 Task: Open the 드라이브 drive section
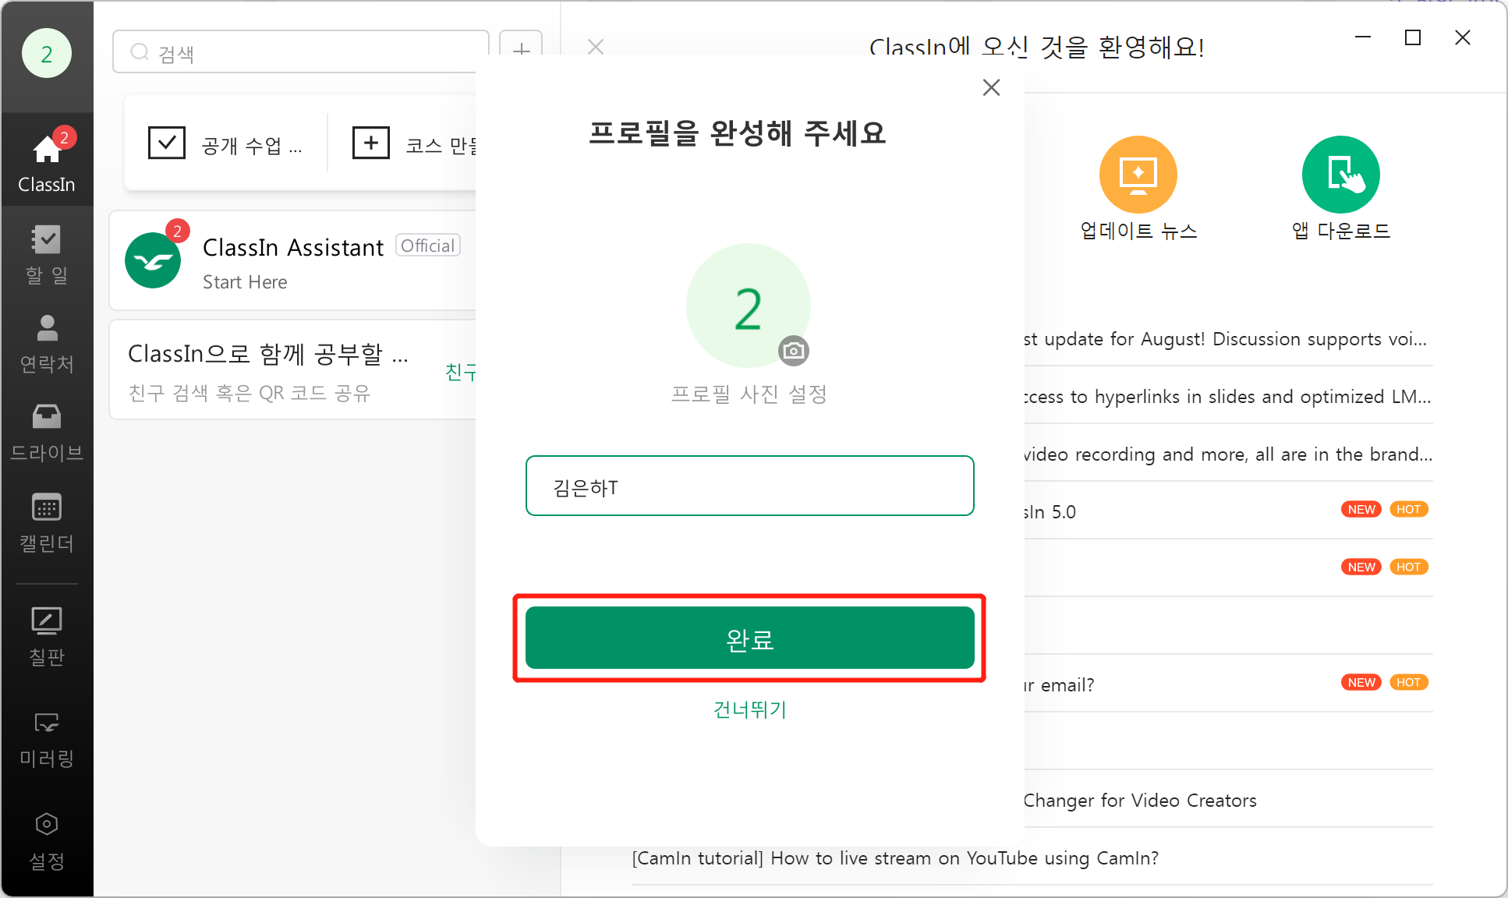click(47, 432)
